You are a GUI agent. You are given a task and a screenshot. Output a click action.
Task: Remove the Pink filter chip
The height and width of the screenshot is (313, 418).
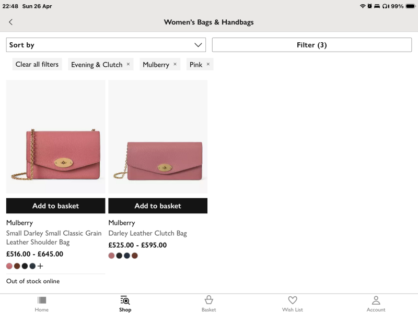208,64
